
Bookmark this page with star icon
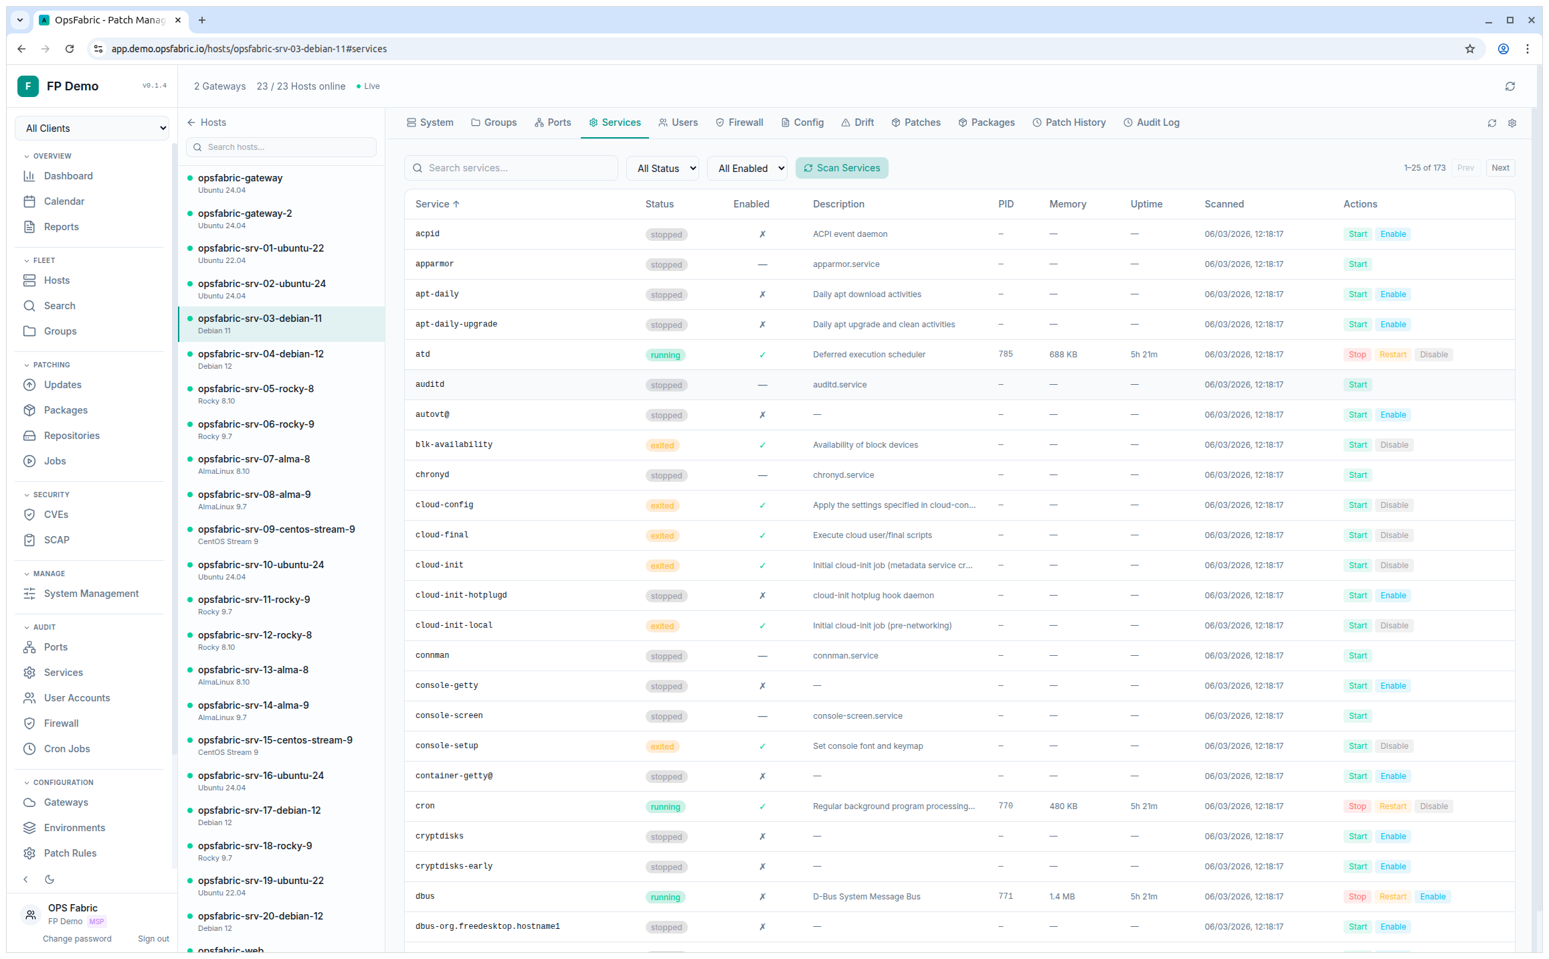click(x=1470, y=49)
